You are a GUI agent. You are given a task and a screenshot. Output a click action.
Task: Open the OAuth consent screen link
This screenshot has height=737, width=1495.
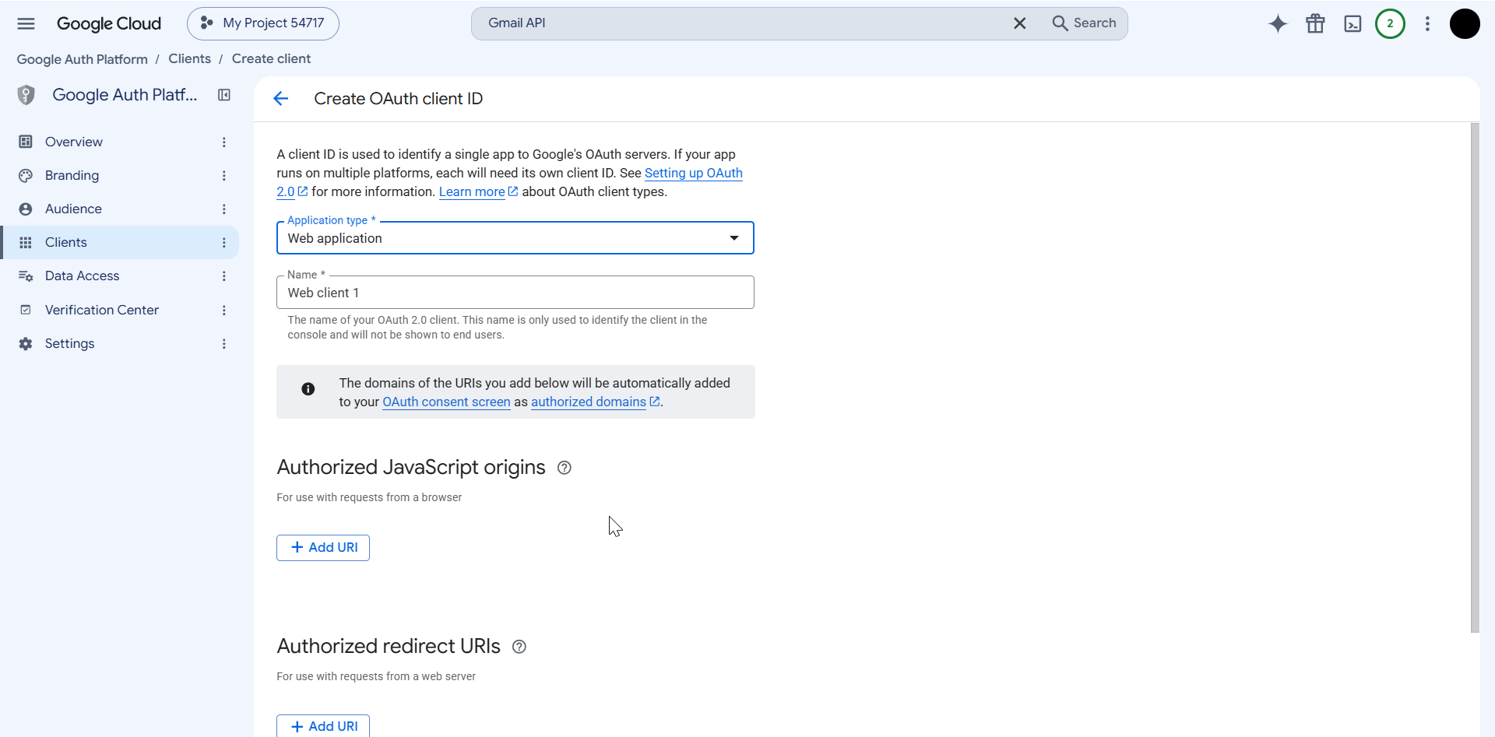(x=446, y=402)
